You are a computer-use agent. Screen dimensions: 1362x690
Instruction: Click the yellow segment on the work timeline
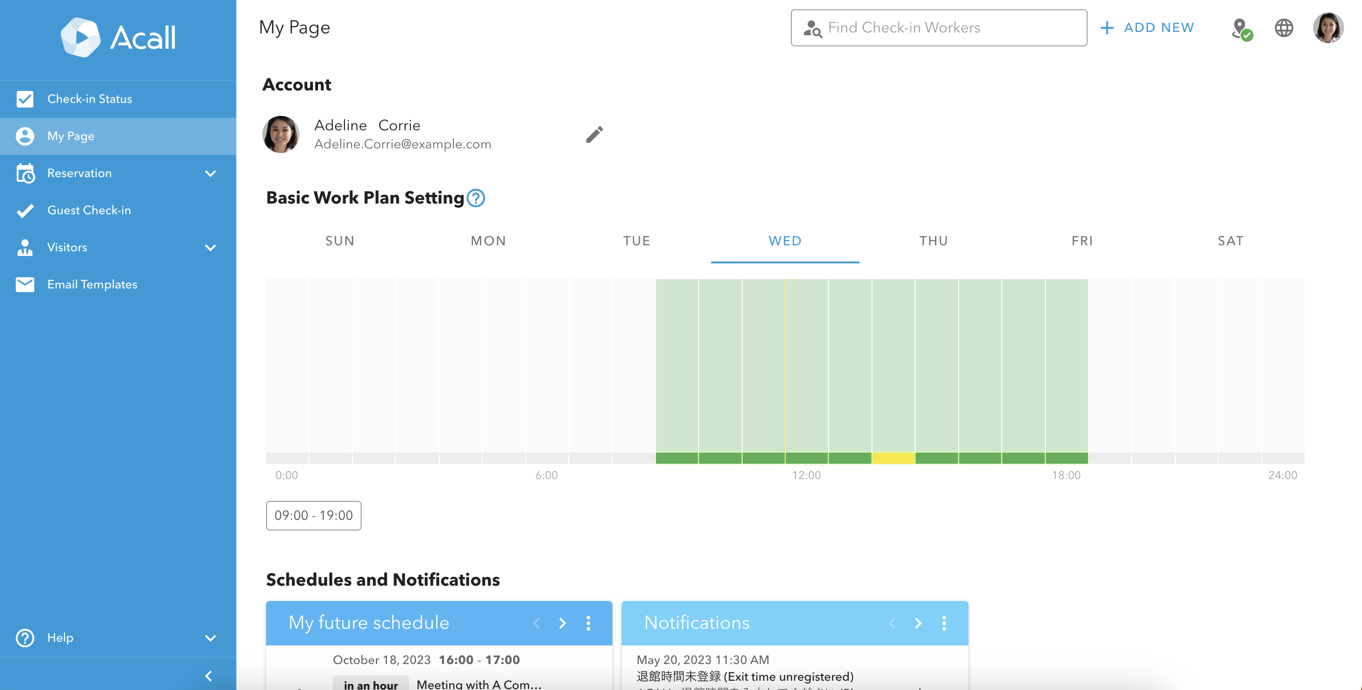(x=893, y=458)
